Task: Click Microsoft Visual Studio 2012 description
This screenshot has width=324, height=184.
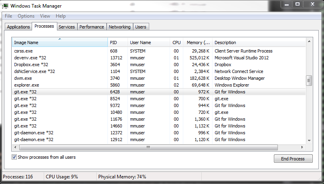Action: [241, 58]
